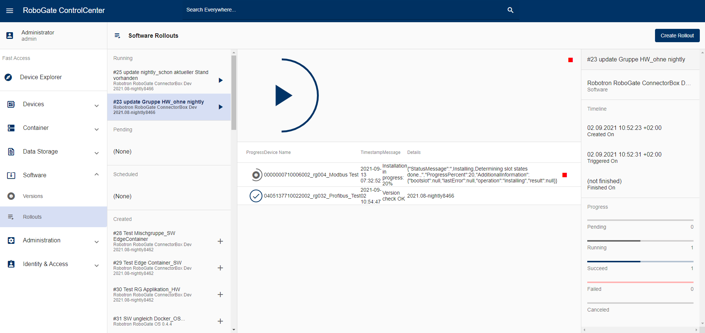Click the Canceled progress bar
Image resolution: width=705 pixels, height=333 pixels.
640,303
